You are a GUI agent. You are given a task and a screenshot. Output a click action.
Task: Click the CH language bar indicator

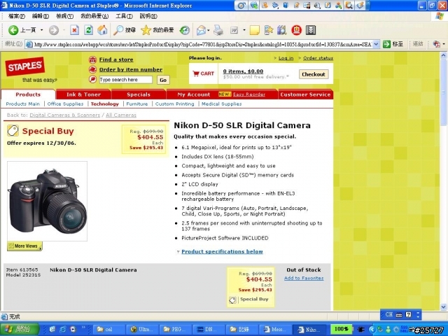pos(389,314)
